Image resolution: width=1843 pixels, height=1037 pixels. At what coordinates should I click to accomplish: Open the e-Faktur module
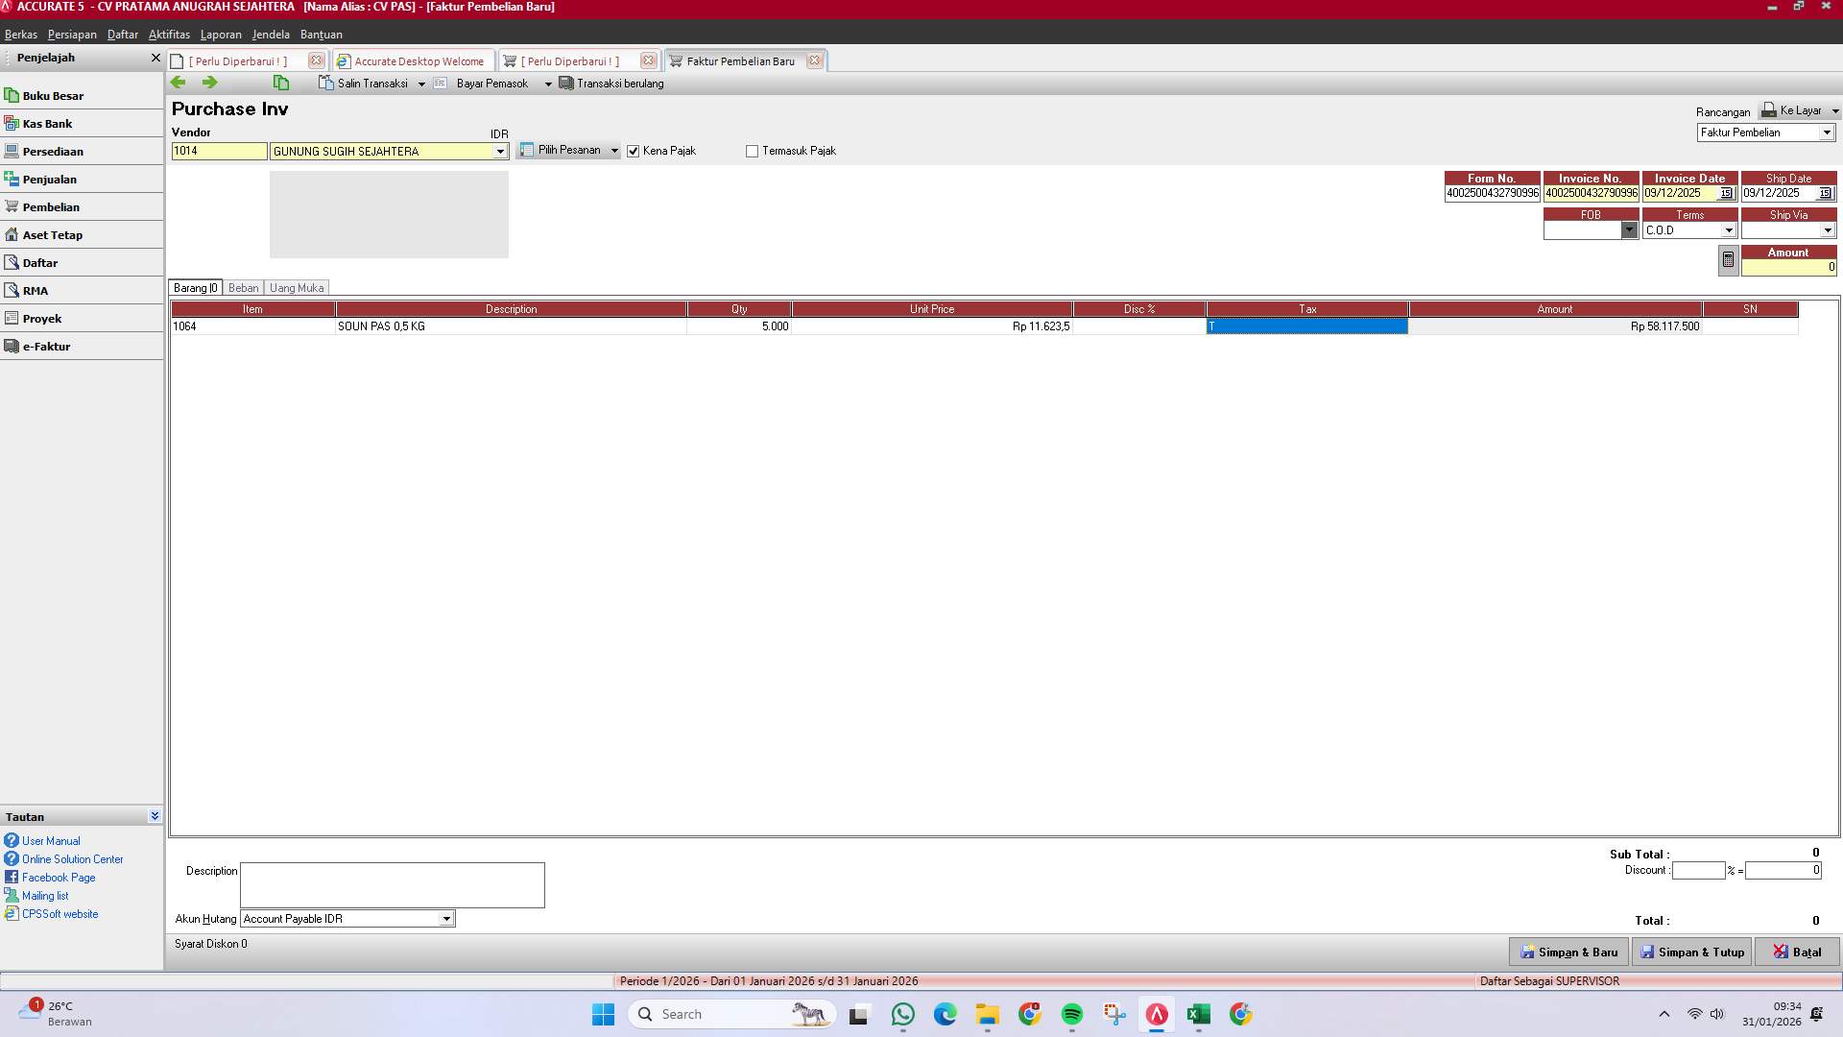click(47, 346)
